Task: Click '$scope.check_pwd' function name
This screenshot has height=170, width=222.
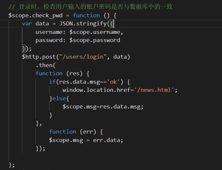Action: pyautogui.click(x=36, y=16)
